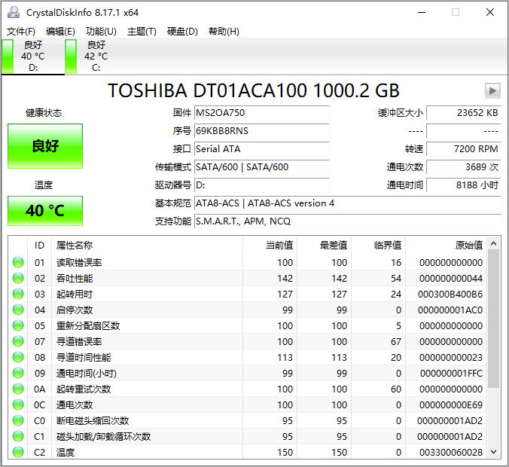Viewport: 509px width, 467px height.
Task: Click raw value 003300060028 of 温度 row
Action: click(451, 452)
